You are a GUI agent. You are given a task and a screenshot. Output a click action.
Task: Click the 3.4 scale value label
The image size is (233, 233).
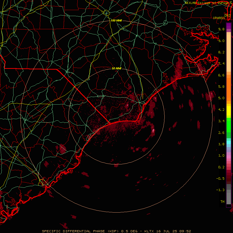(x=221, y=121)
